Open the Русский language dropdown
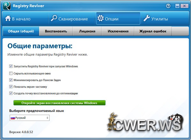This screenshot has height=140, width=191. click(x=29, y=118)
